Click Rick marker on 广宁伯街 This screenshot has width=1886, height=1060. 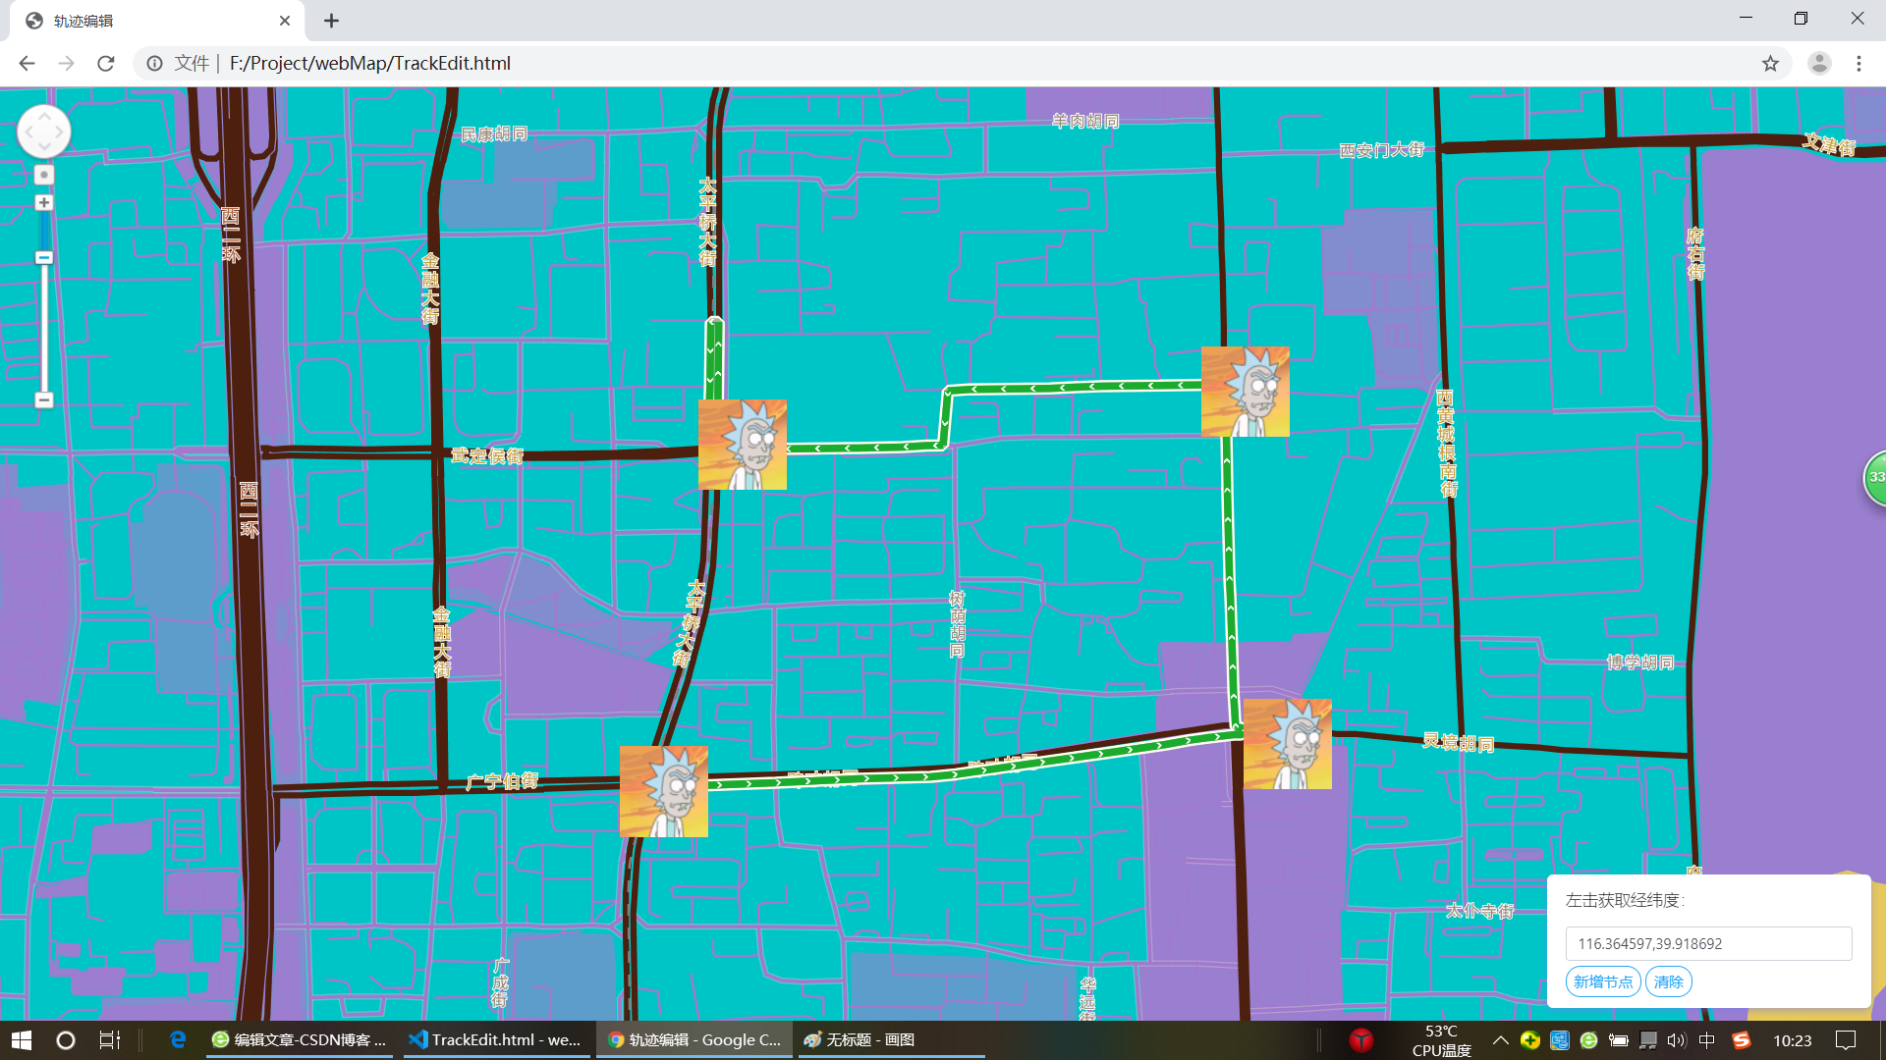tap(663, 791)
